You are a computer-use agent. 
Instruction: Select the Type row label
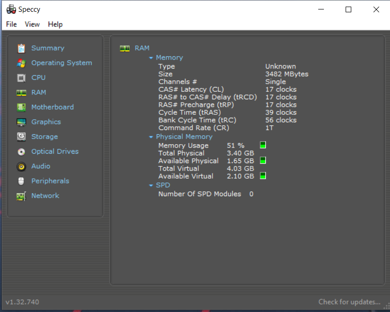tap(167, 67)
